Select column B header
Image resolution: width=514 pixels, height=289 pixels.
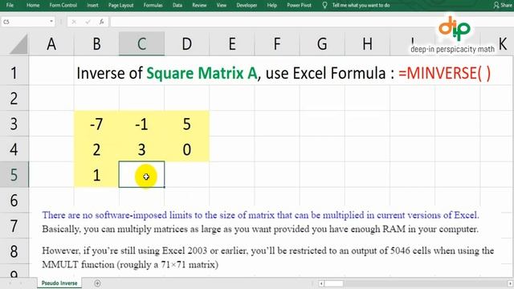coord(96,44)
